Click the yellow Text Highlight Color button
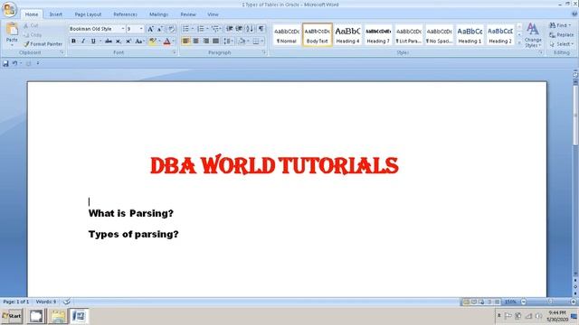 tap(153, 41)
